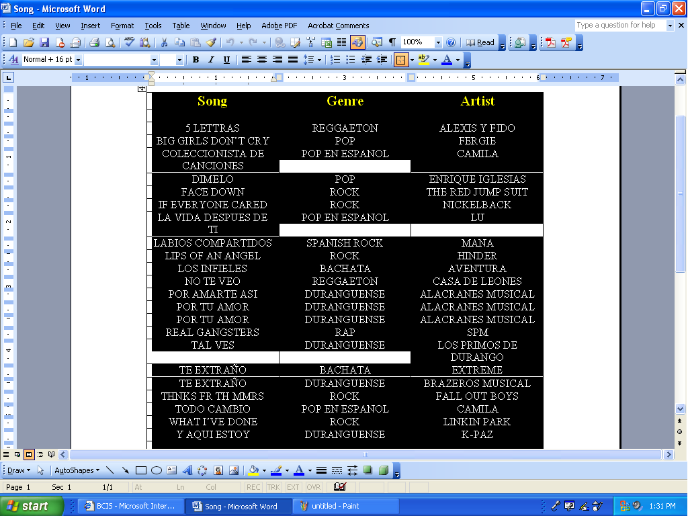Insert WordArt from the Drawing toolbar
This screenshot has height=516, width=688.
pos(187,470)
